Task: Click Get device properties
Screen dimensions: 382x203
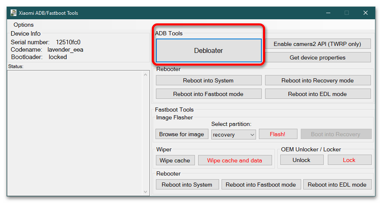Action: (x=318, y=57)
